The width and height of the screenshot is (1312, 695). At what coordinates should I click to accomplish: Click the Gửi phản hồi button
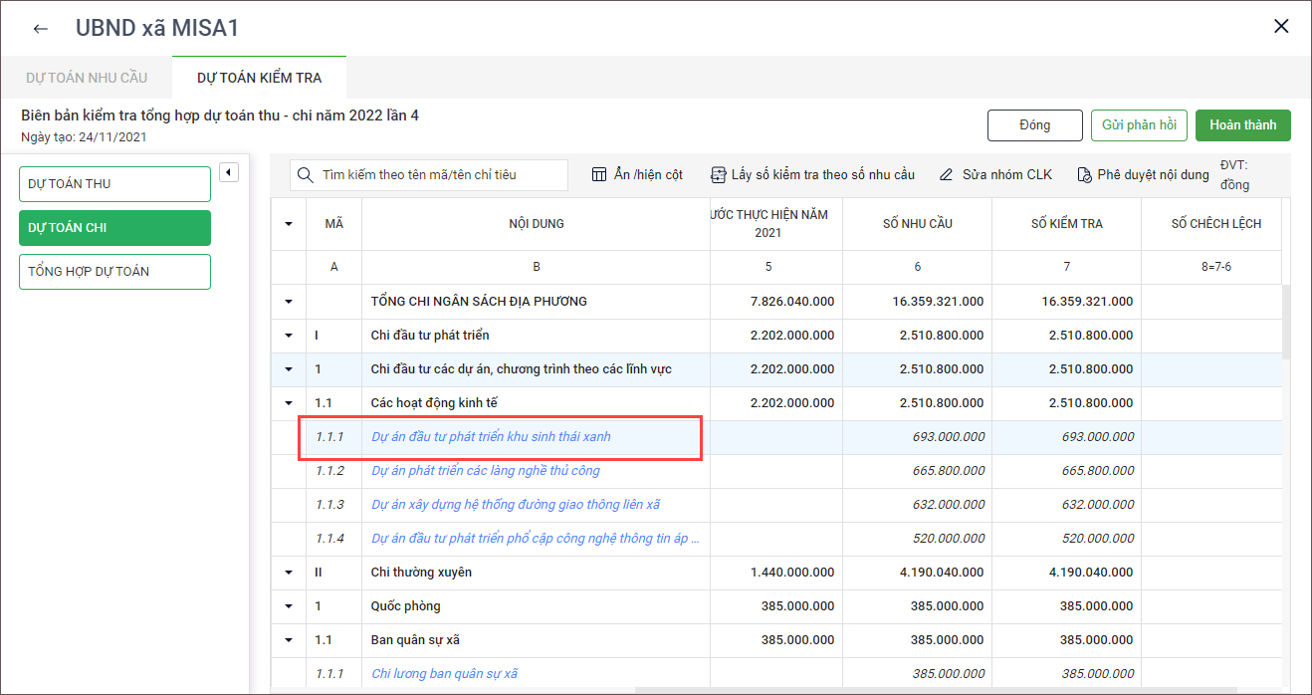[1139, 125]
